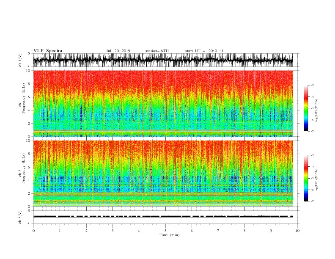Click time axis tick label "8"

tap(244, 231)
